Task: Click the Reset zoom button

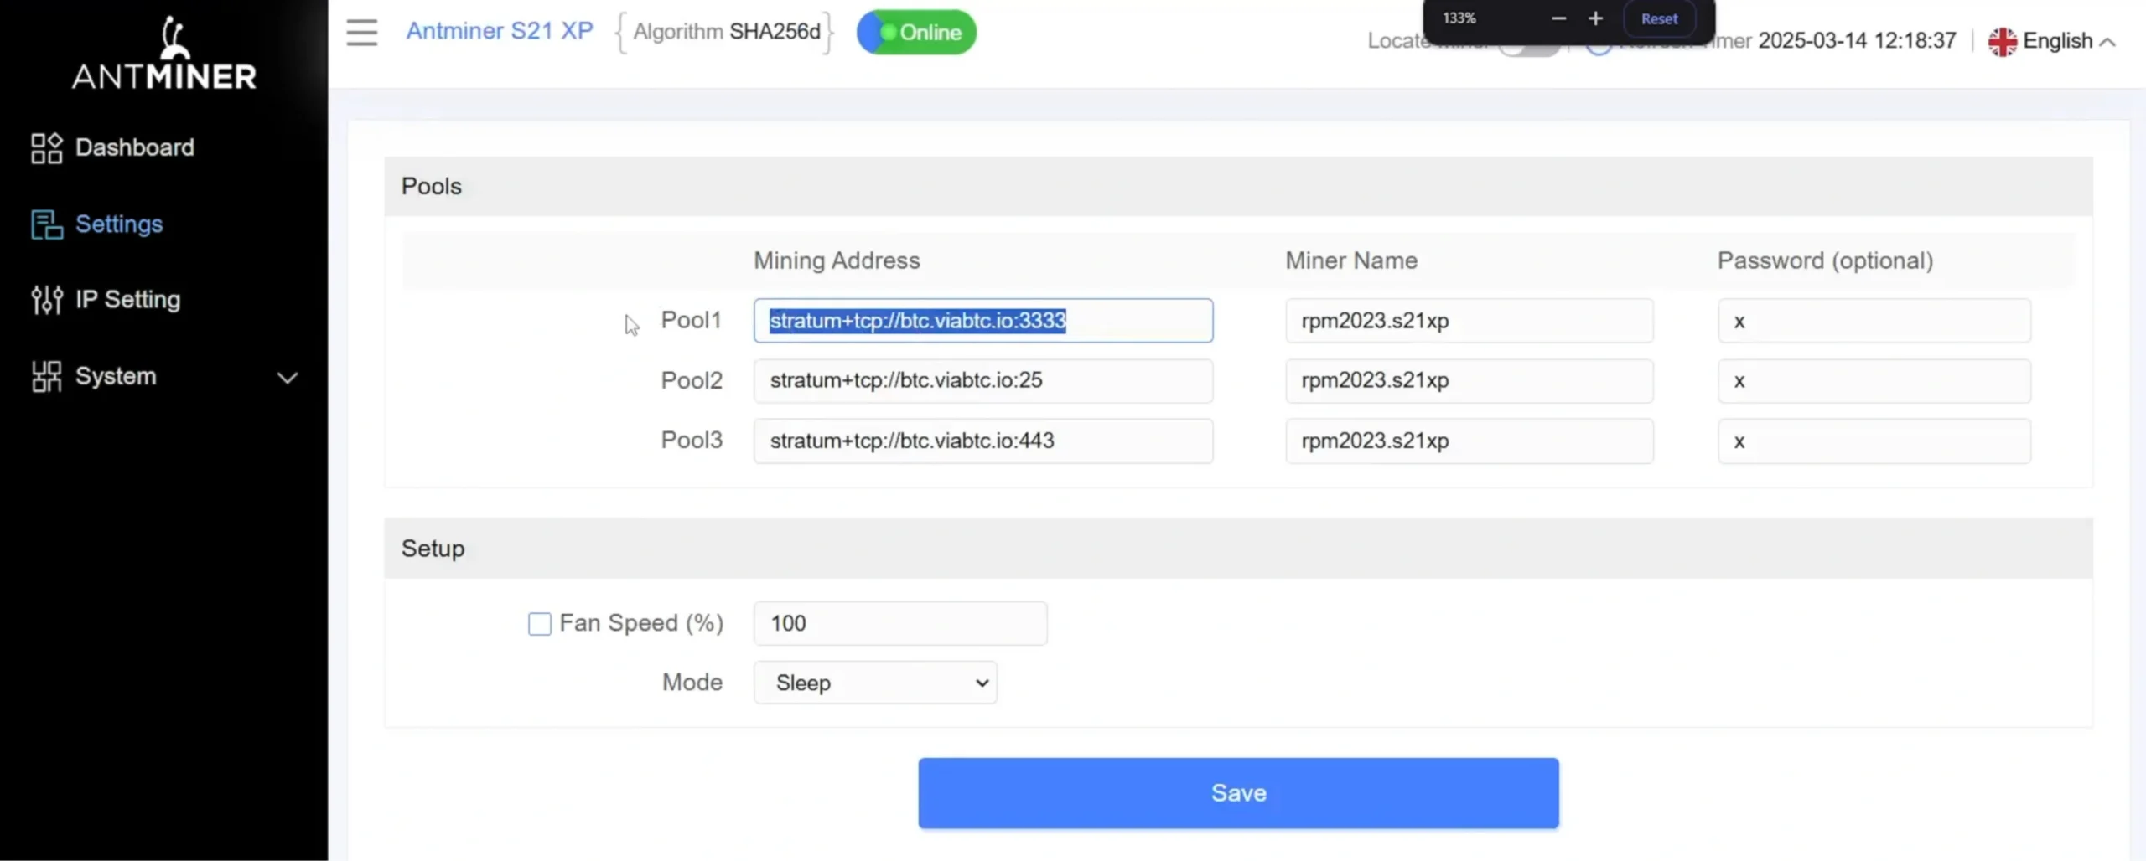Action: [x=1659, y=18]
